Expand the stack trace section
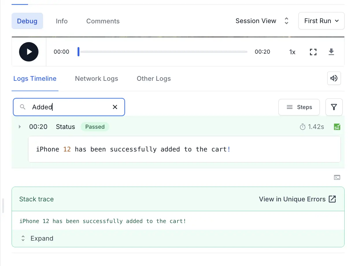 pyautogui.click(x=37, y=238)
